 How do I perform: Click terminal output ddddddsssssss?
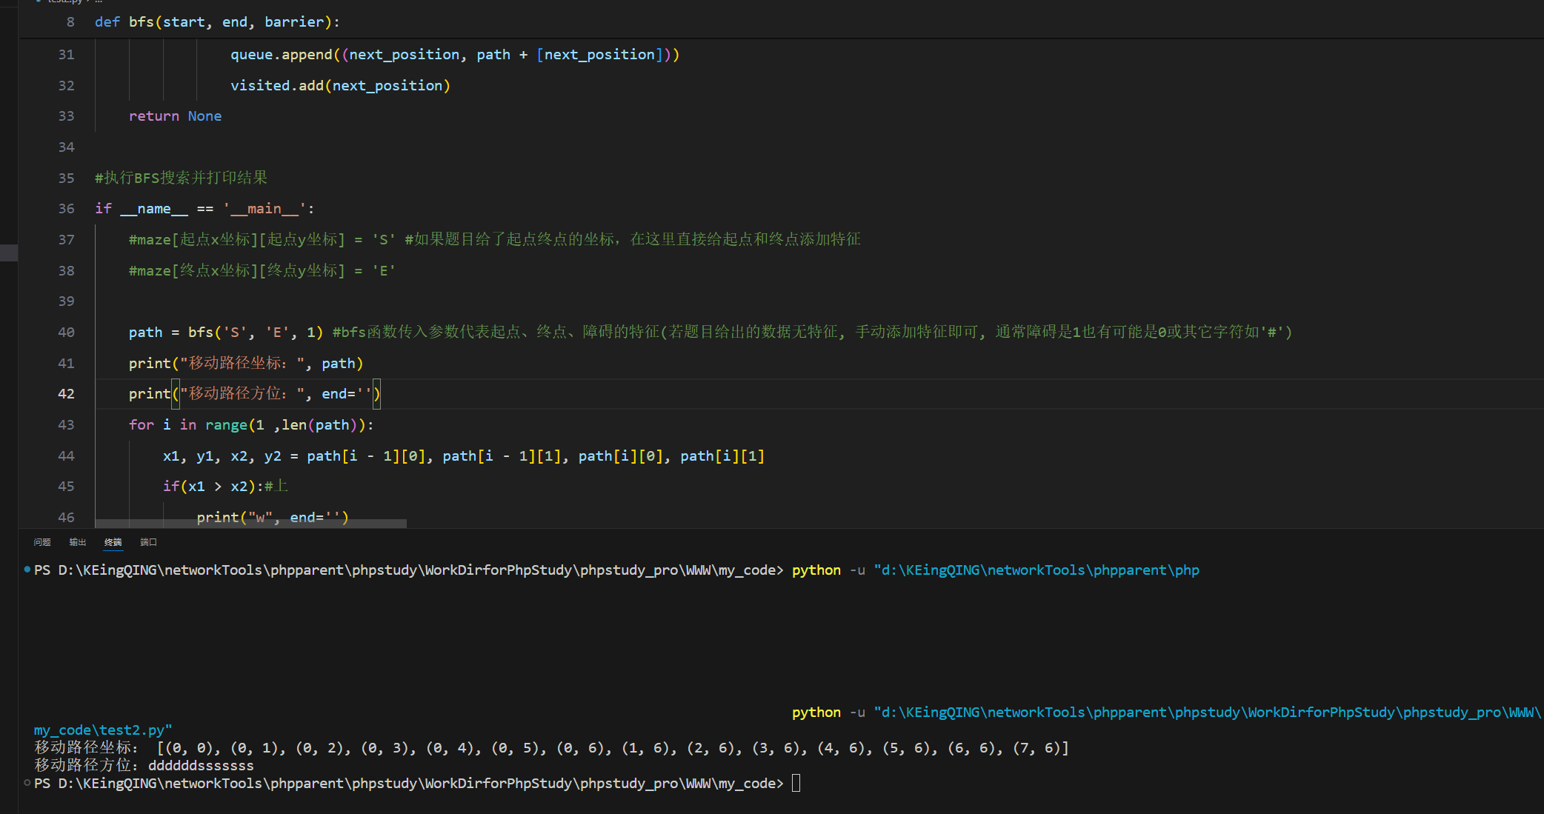(x=201, y=766)
